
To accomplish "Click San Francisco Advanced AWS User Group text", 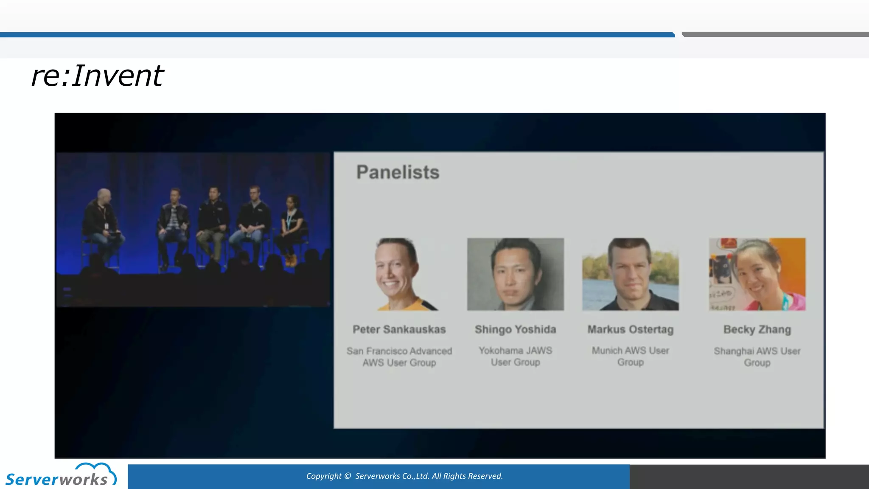I will click(x=399, y=357).
